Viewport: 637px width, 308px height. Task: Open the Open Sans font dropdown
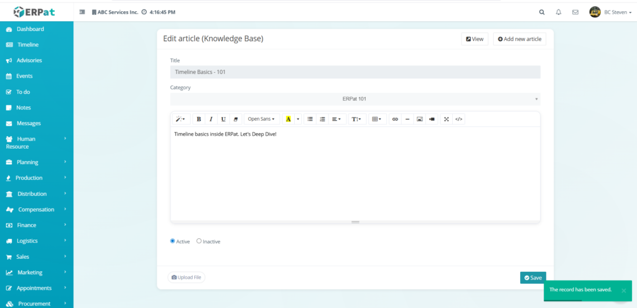click(261, 119)
